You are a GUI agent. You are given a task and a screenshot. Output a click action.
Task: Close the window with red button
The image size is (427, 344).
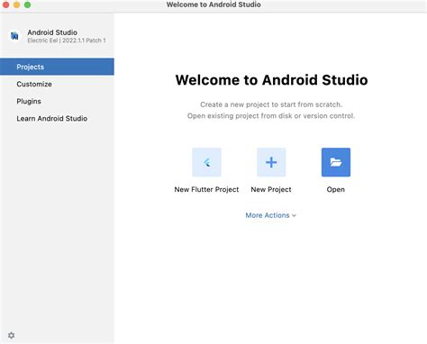point(5,5)
